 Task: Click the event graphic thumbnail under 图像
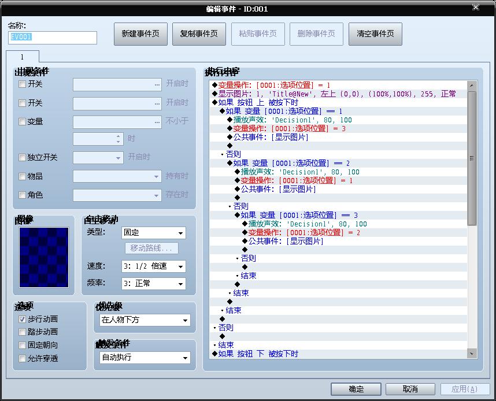click(44, 257)
